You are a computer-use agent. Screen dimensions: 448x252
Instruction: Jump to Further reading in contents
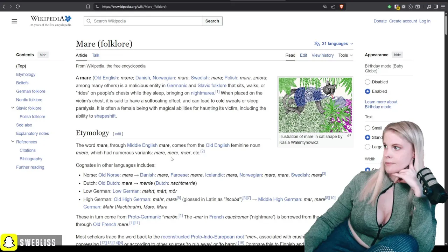point(30,167)
